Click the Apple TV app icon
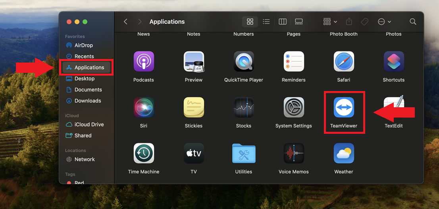The width and height of the screenshot is (439, 209). (x=193, y=153)
